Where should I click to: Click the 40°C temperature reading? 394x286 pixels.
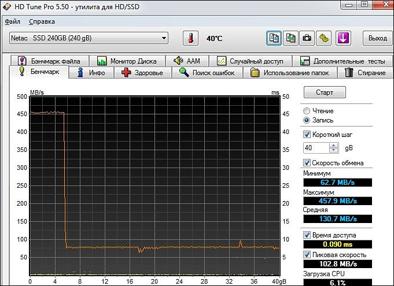[214, 38]
